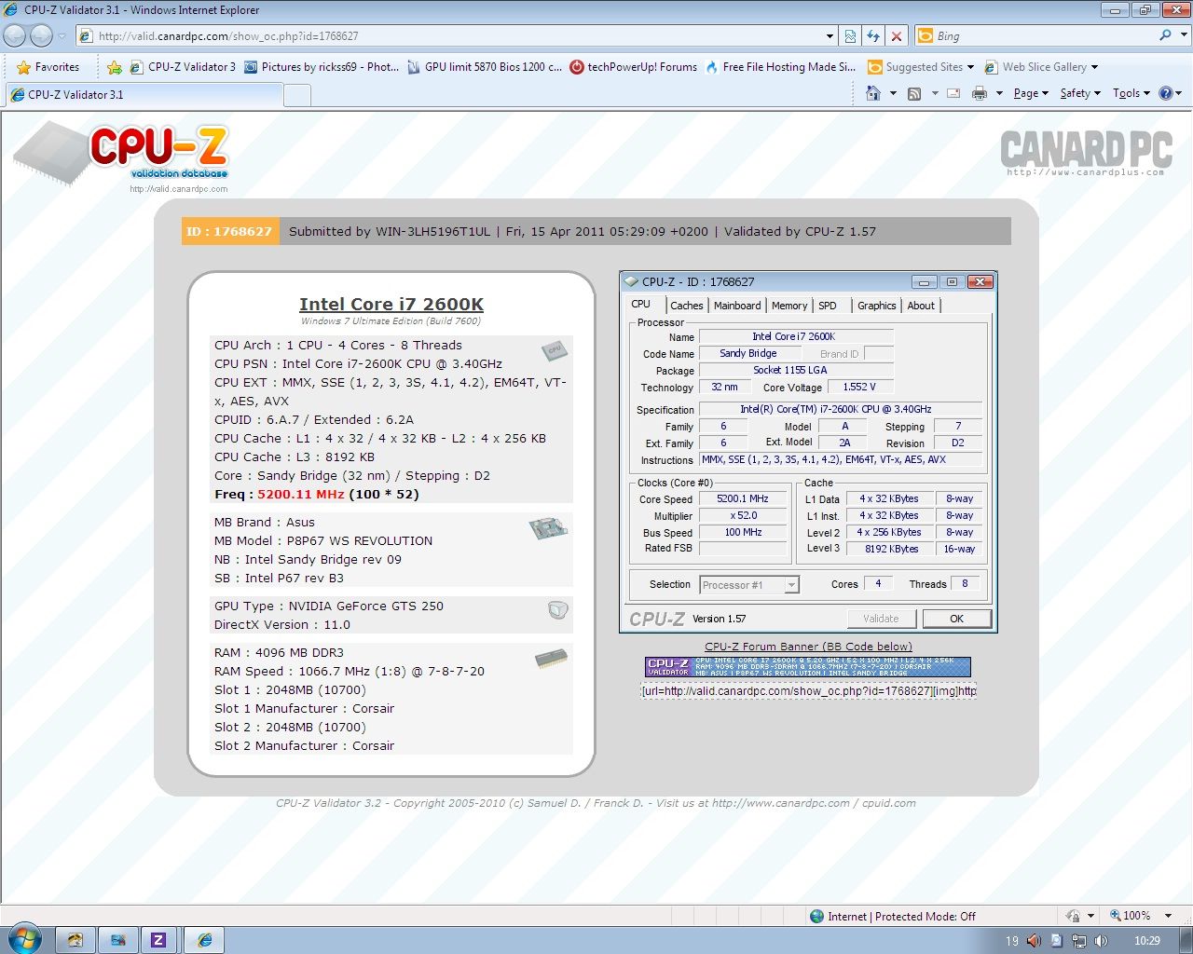Switch to the Graphics tab in CPU-Z
1193x954 pixels.
(x=876, y=306)
